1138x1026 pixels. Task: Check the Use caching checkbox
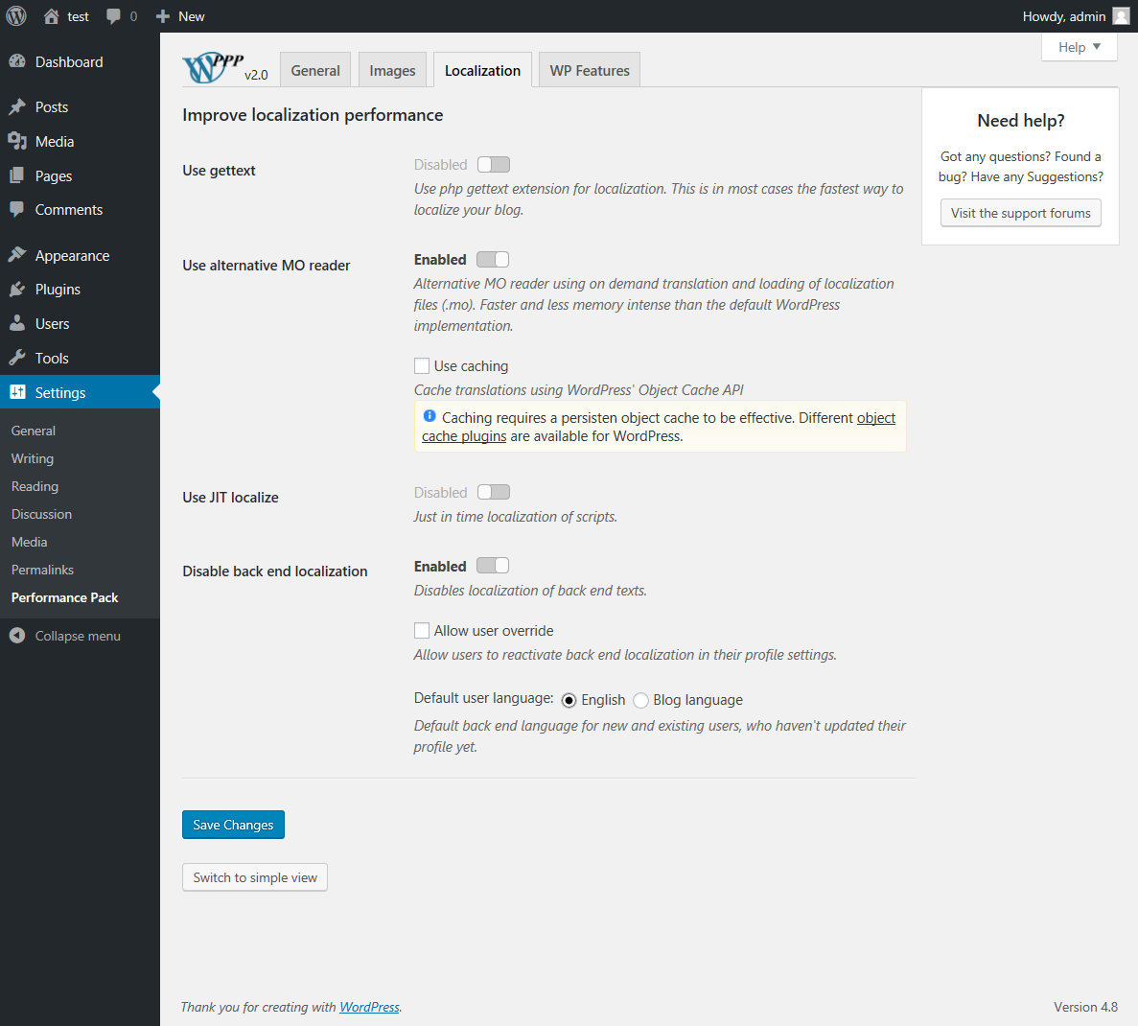click(x=422, y=365)
